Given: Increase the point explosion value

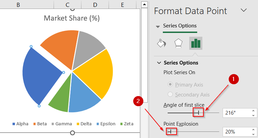Looking at the screenshot, I should pos(254,130).
